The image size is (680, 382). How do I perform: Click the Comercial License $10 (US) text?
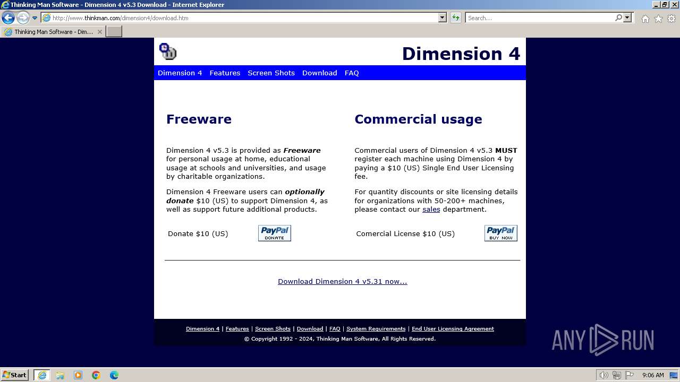[x=405, y=233]
